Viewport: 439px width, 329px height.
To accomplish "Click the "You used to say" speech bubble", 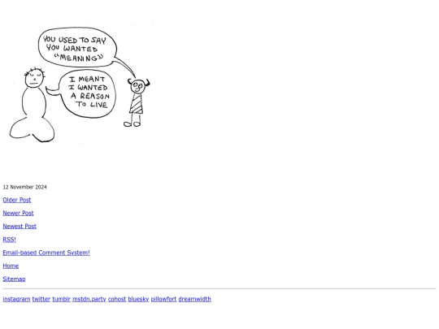I will (77, 48).
